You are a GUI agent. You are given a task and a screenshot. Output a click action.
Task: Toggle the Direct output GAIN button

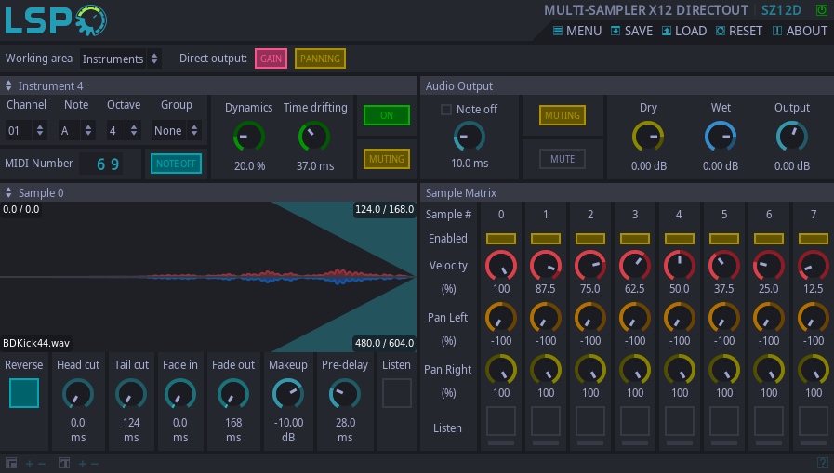271,59
